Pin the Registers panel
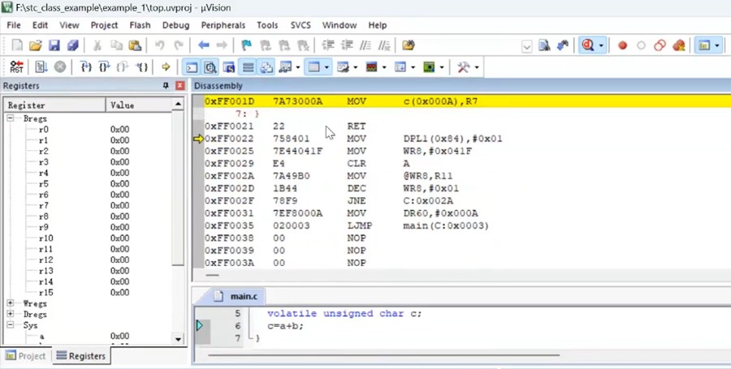Viewport: 731px width, 369px height. [166, 86]
